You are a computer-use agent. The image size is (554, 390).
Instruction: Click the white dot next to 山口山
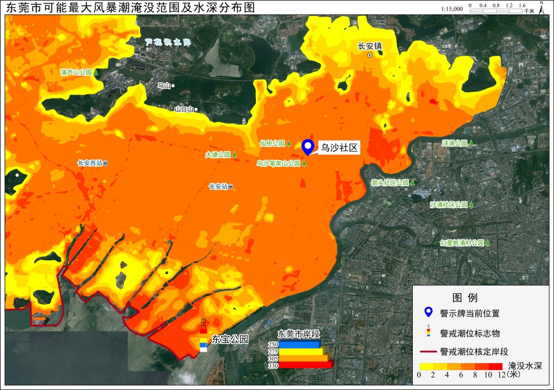click(x=196, y=109)
